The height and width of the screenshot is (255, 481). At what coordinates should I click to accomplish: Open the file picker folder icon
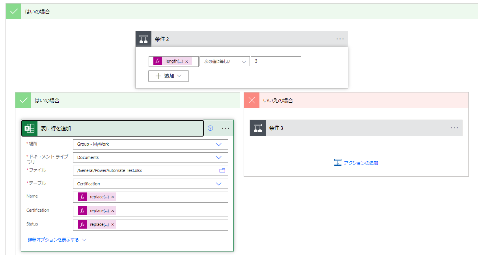(x=222, y=170)
